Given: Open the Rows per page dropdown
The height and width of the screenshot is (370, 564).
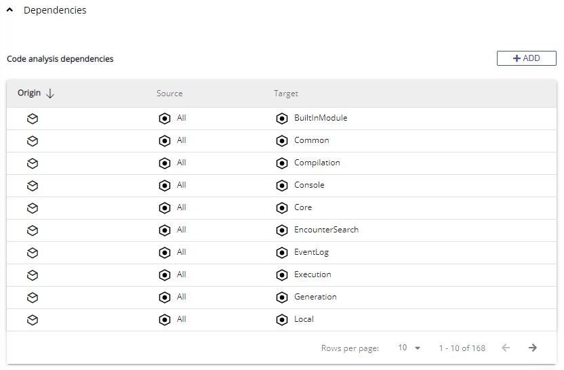Looking at the screenshot, I should tap(409, 348).
